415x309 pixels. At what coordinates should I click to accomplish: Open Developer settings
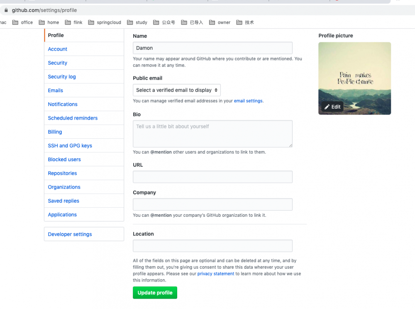84,234
